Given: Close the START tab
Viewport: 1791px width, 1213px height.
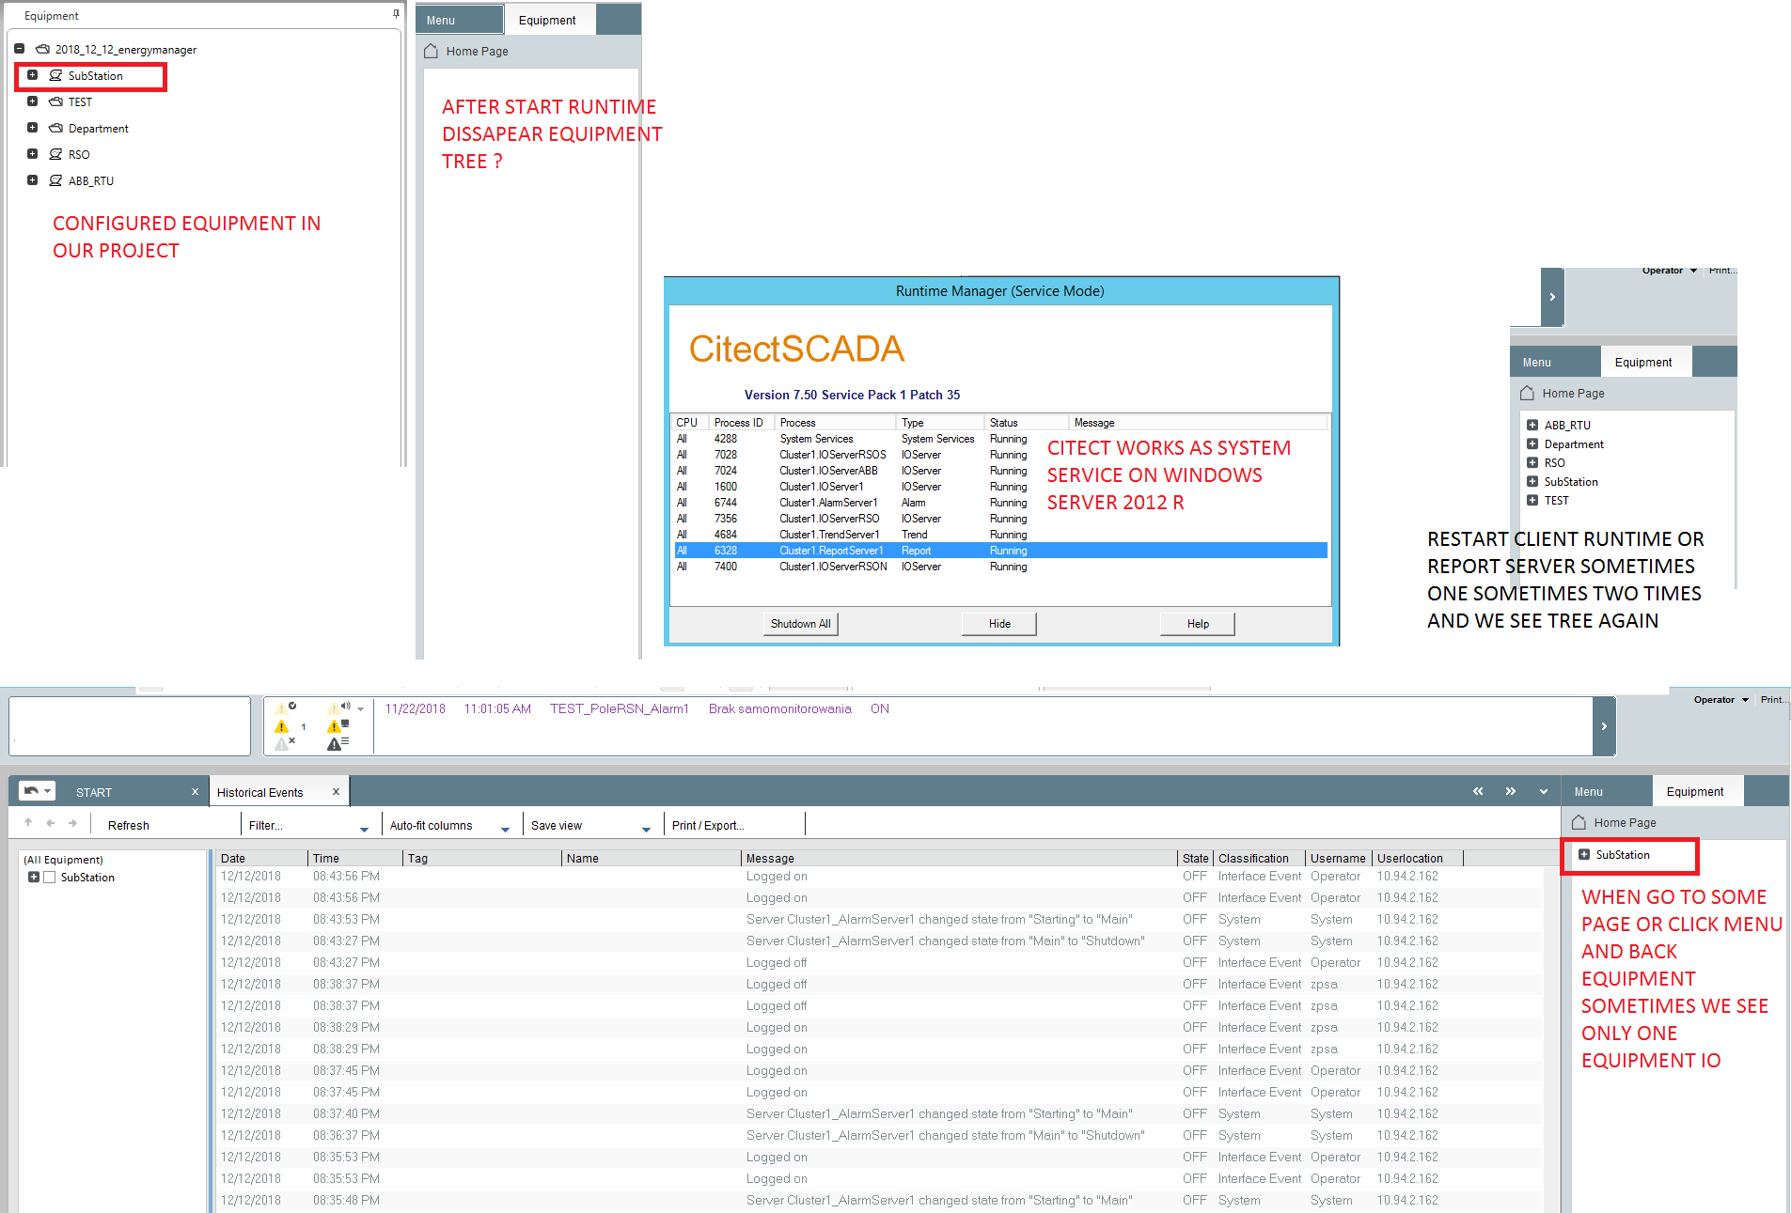Looking at the screenshot, I should [x=195, y=792].
